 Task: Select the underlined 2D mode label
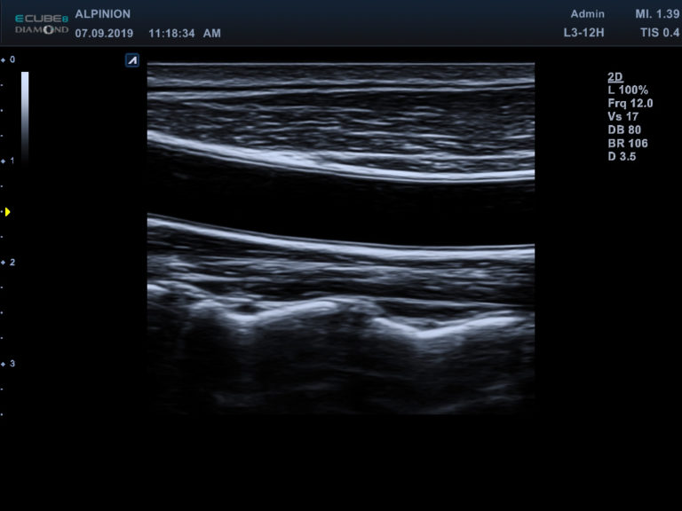pos(614,77)
